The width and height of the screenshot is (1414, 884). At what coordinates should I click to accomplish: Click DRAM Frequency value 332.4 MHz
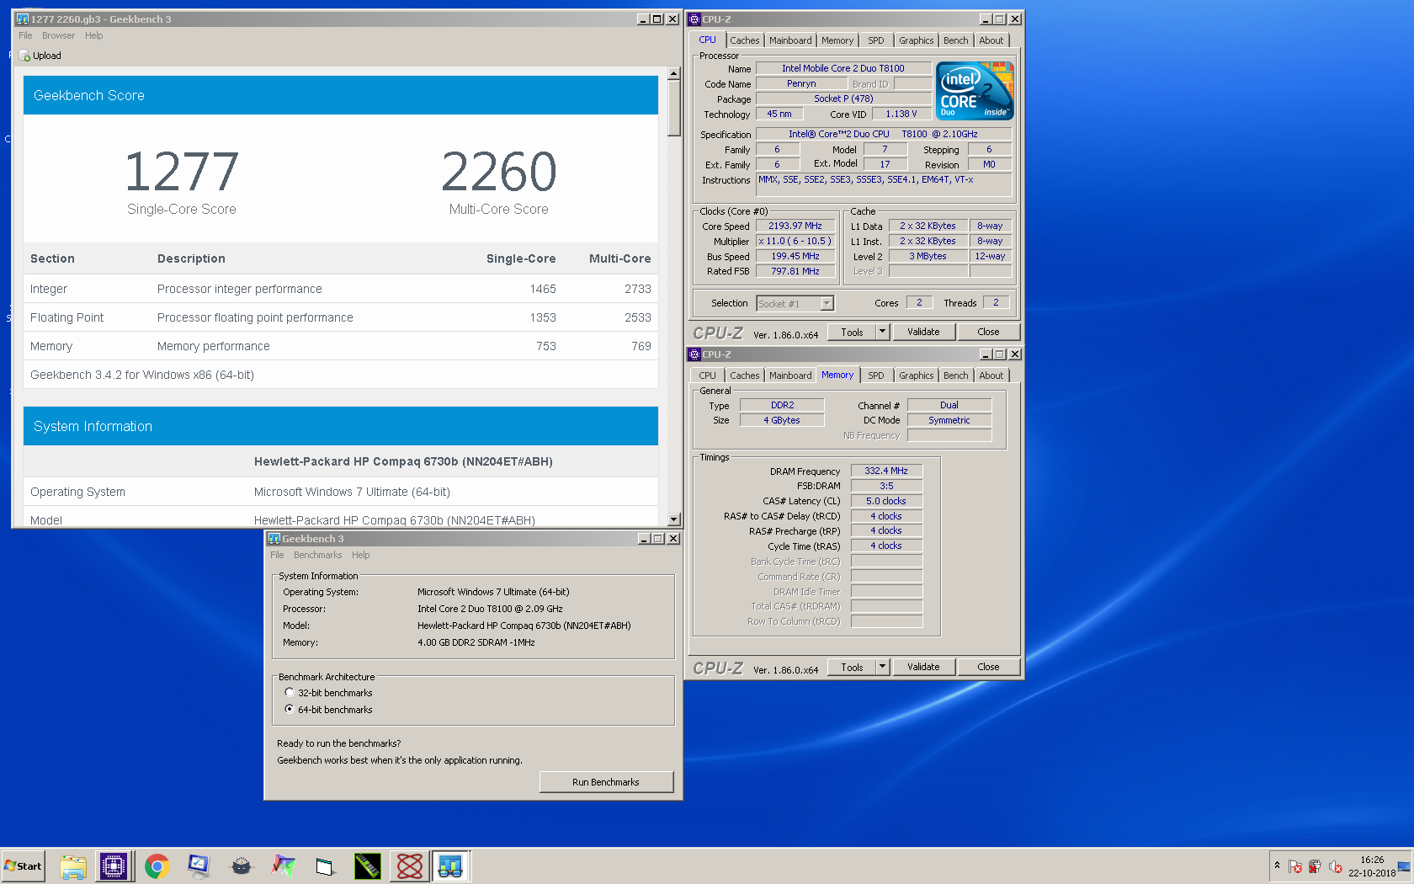point(886,471)
